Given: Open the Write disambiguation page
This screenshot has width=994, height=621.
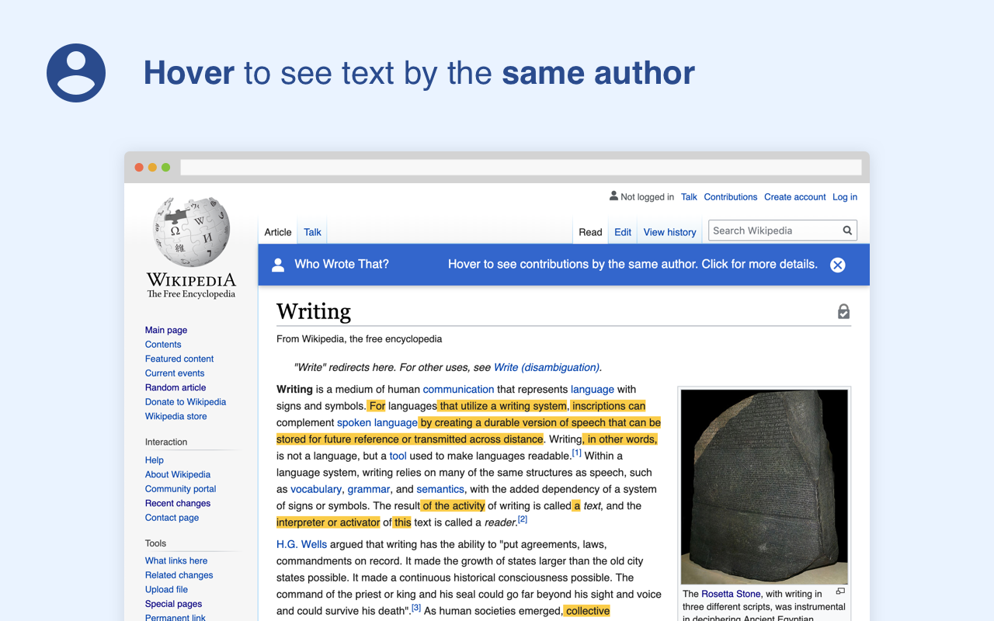Looking at the screenshot, I should coord(547,367).
